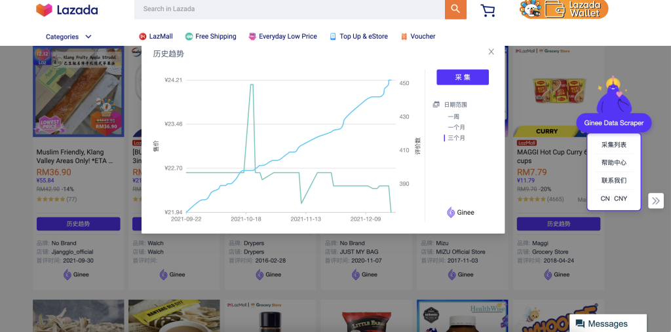
Task: Open 帮助中心 in scraper menu
Action: [x=613, y=162]
